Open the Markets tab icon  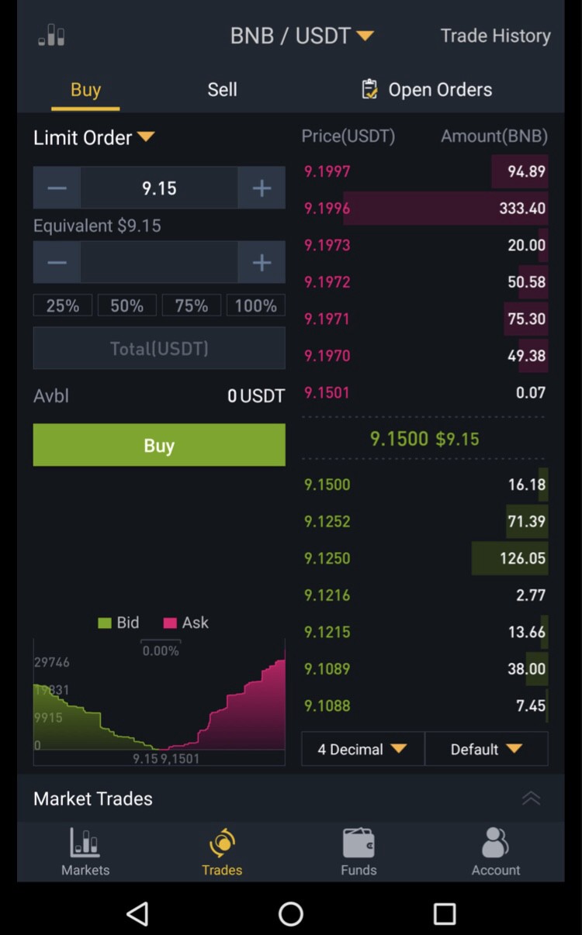click(85, 843)
